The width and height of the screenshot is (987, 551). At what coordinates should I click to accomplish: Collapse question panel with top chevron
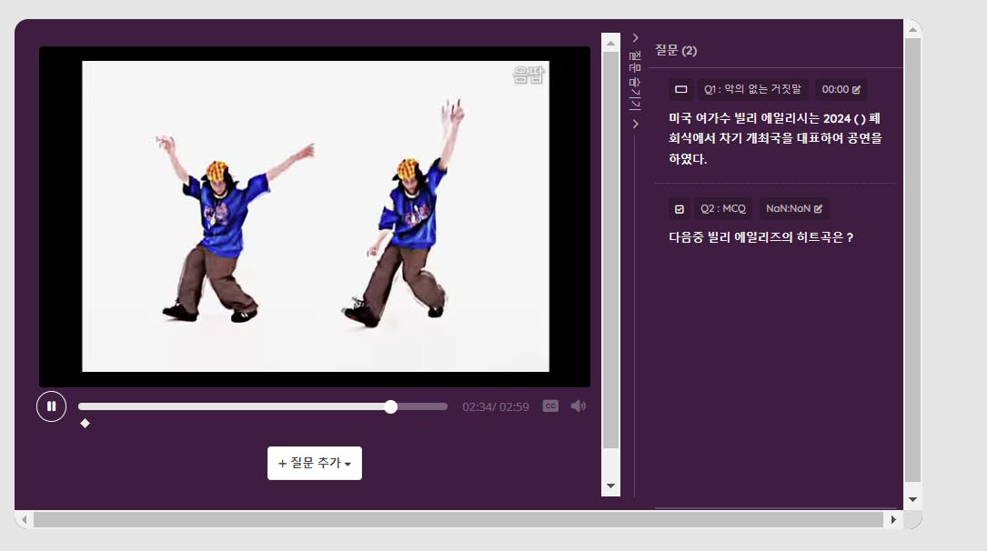(x=635, y=38)
